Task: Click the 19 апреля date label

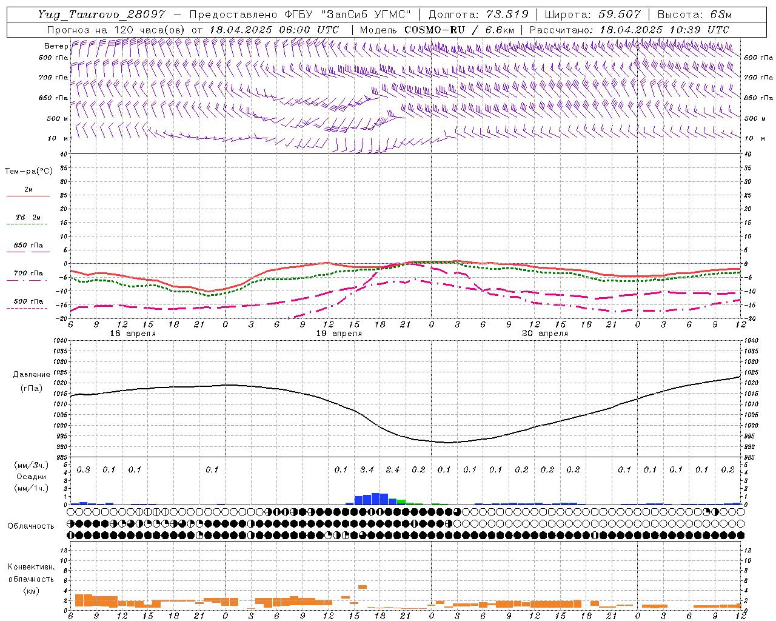Action: [339, 334]
